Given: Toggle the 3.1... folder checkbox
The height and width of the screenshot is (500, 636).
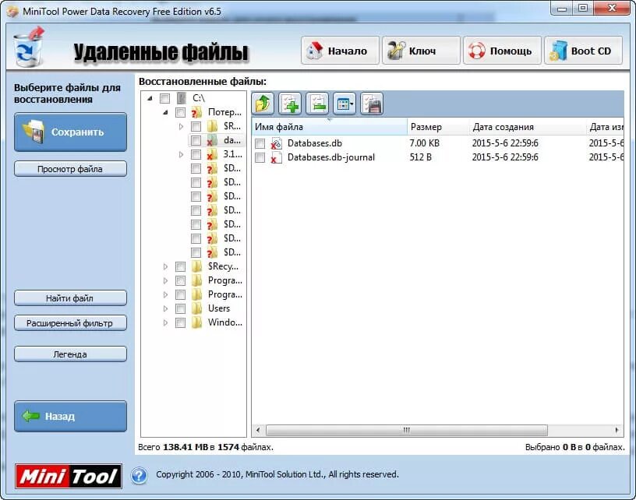Looking at the screenshot, I should (196, 154).
